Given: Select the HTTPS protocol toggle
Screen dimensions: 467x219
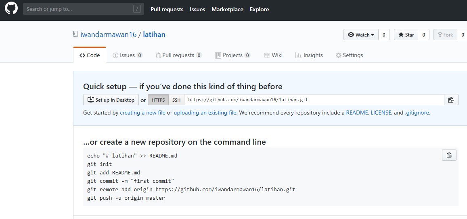Looking at the screenshot, I should coord(158,100).
